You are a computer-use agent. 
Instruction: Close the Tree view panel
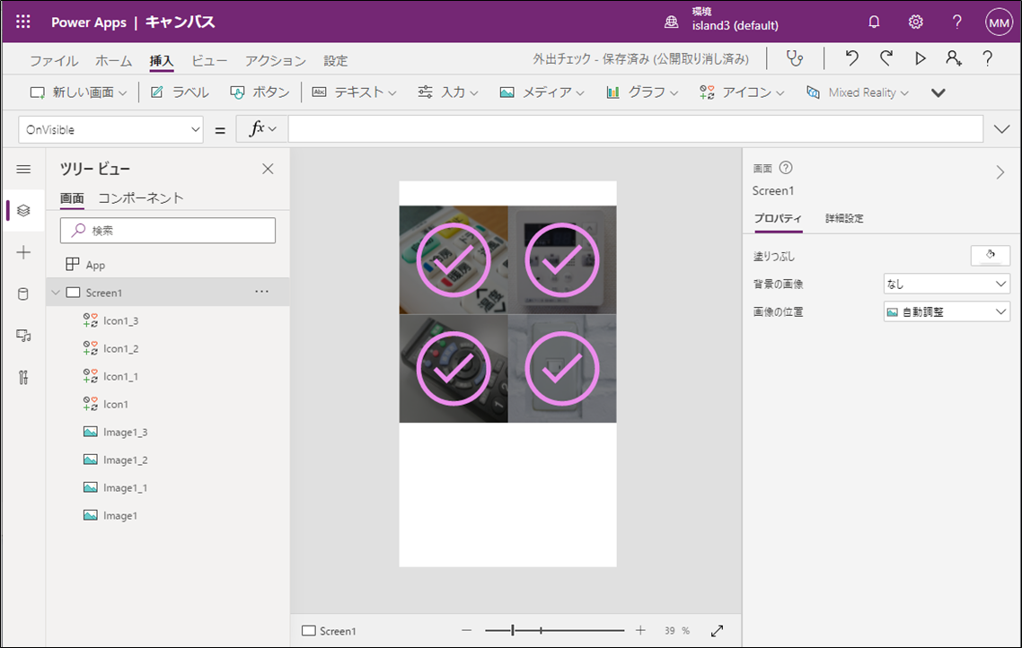(268, 170)
